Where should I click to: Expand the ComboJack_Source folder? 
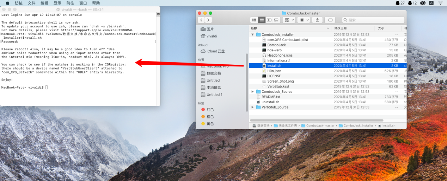(x=252, y=92)
